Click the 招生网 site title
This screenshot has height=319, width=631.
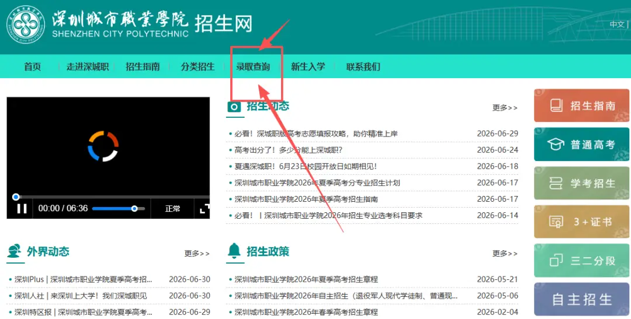[223, 24]
